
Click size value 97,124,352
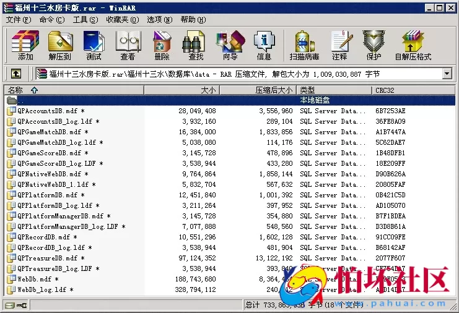point(197,258)
